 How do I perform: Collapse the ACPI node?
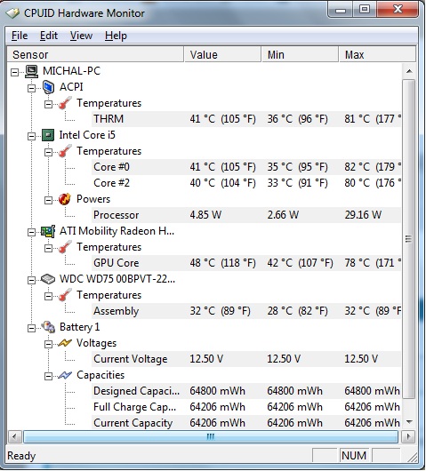pyautogui.click(x=31, y=88)
